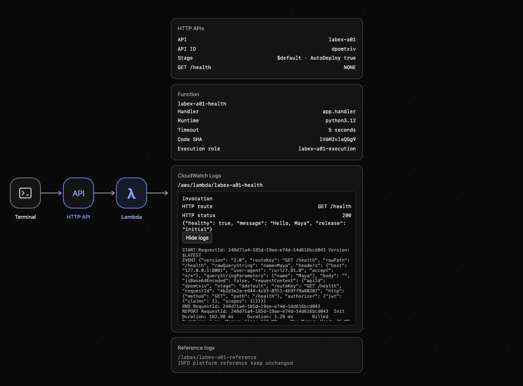Click the Reference logs panel heading
Image resolution: width=523 pixels, height=386 pixels.
coord(196,348)
